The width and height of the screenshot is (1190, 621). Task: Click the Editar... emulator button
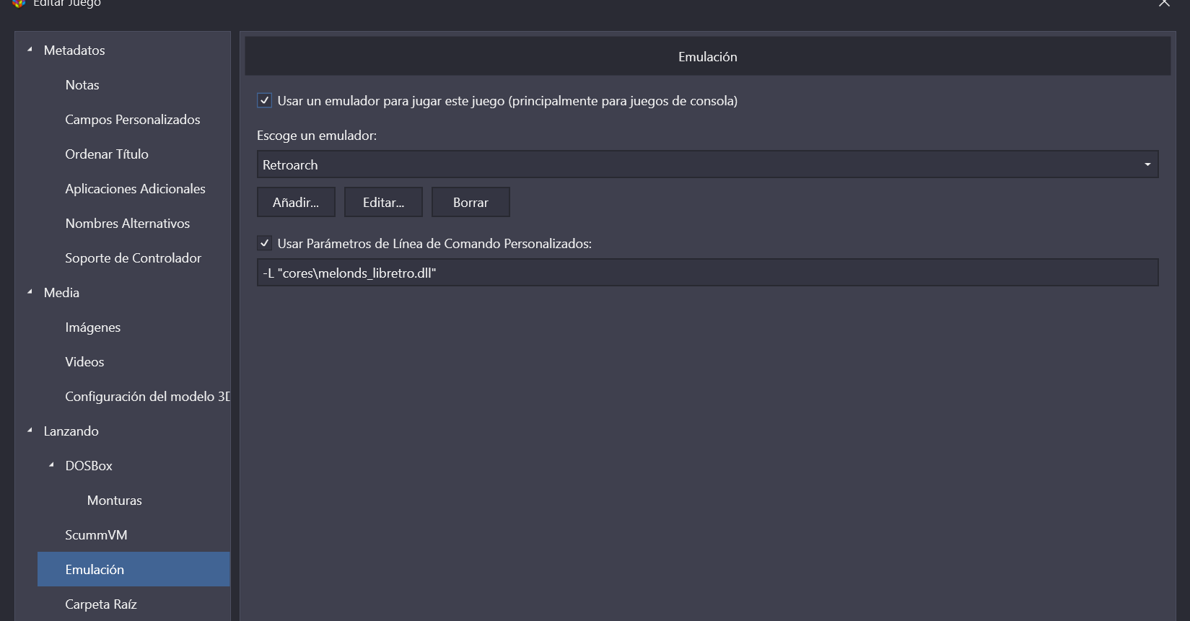pos(383,202)
